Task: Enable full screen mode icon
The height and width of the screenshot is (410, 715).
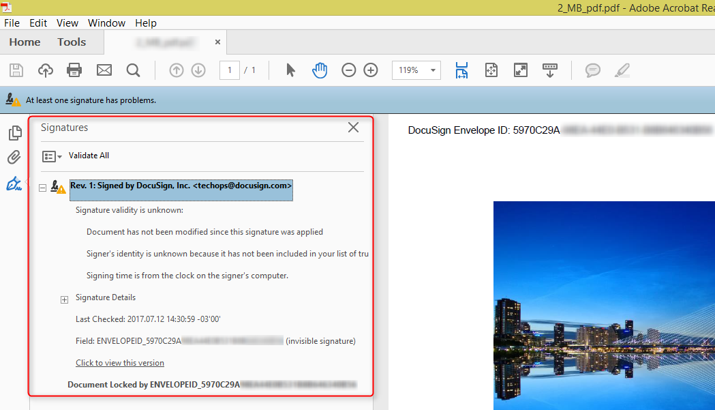Action: 520,70
